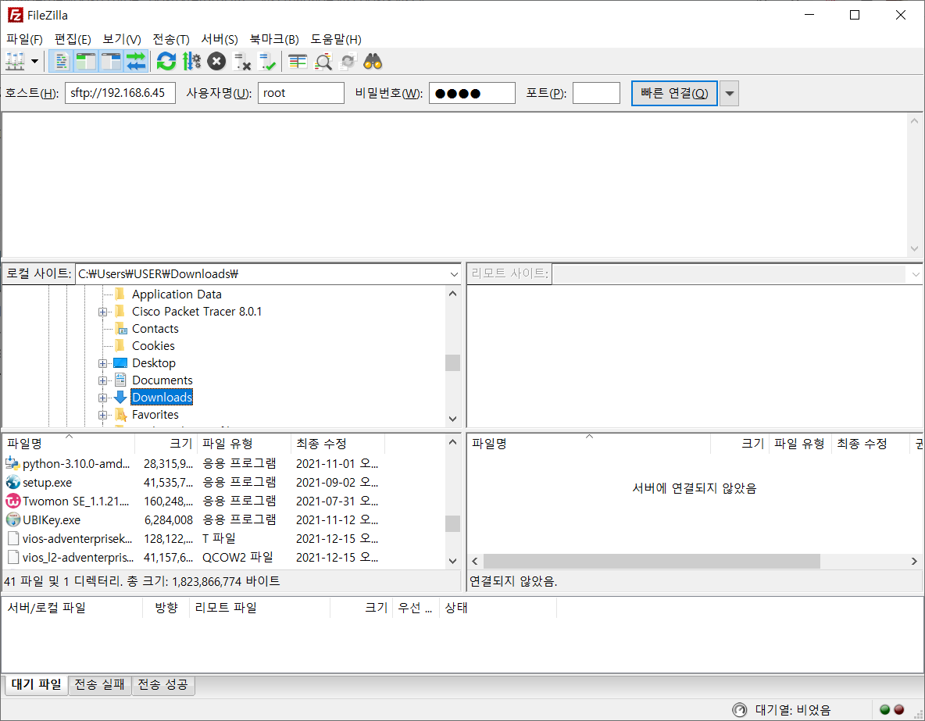Open local site path dropdown
This screenshot has height=721, width=925.
click(454, 273)
